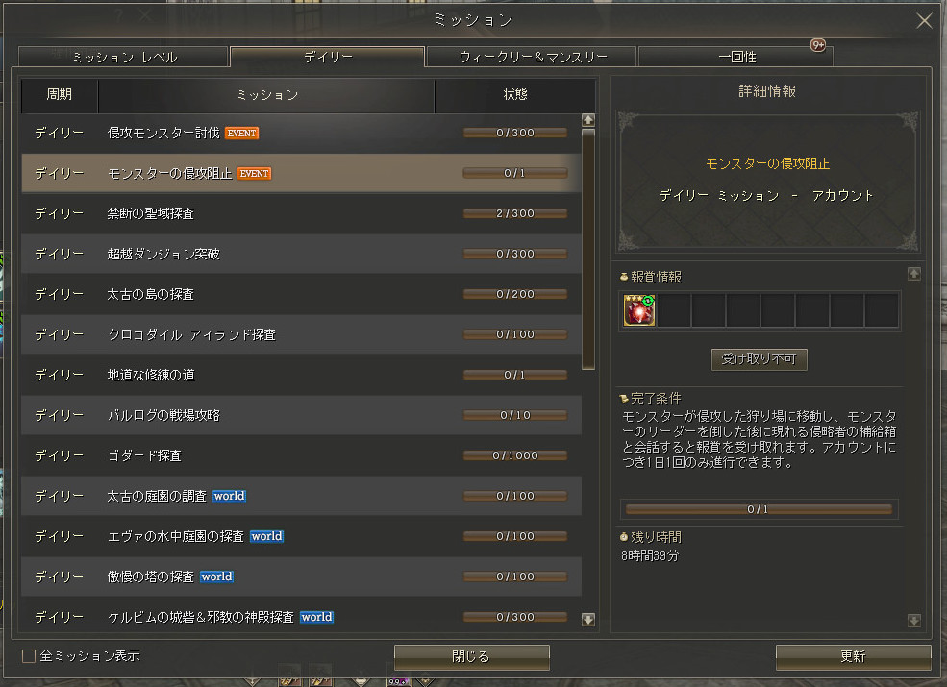Image resolution: width=947 pixels, height=687 pixels.
Task: Click the 9+ badge on 一回性 tab
Action: coord(817,44)
